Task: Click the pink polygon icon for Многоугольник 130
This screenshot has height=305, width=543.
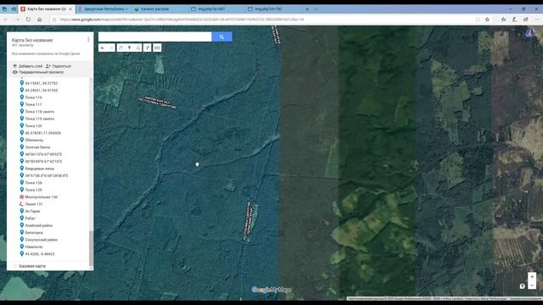Action: 22,197
